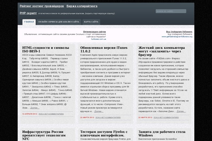Click Далее in the iTunes 11.0.2 post

(x=99, y=111)
